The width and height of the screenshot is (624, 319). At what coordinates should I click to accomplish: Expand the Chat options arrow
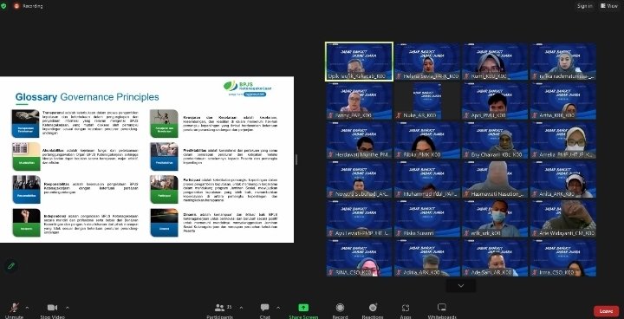(x=278, y=308)
